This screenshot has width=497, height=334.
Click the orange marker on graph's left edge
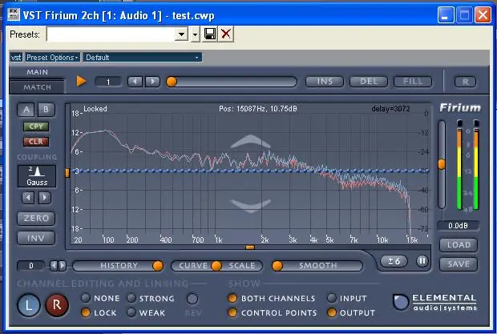[x=67, y=172]
